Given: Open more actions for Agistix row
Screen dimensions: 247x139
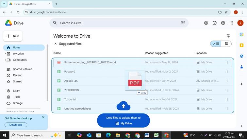Looking at the screenshot, I should [227, 81].
